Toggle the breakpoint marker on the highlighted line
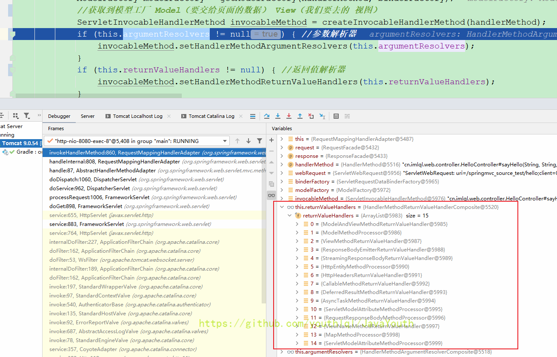557x357 pixels. click(12, 34)
